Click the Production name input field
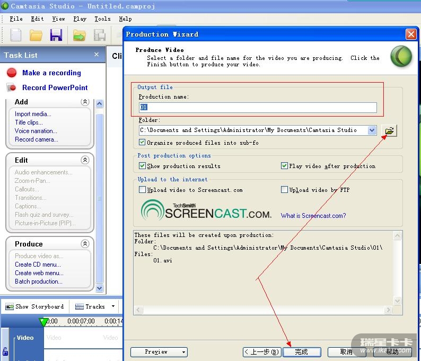This screenshot has height=361, width=421. pyautogui.click(x=258, y=108)
